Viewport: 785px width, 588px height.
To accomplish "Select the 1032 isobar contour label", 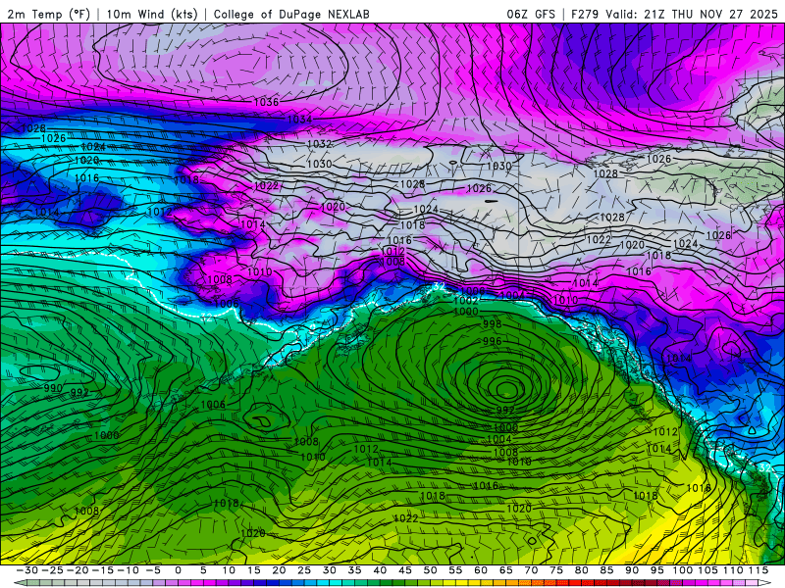I will (x=319, y=143).
